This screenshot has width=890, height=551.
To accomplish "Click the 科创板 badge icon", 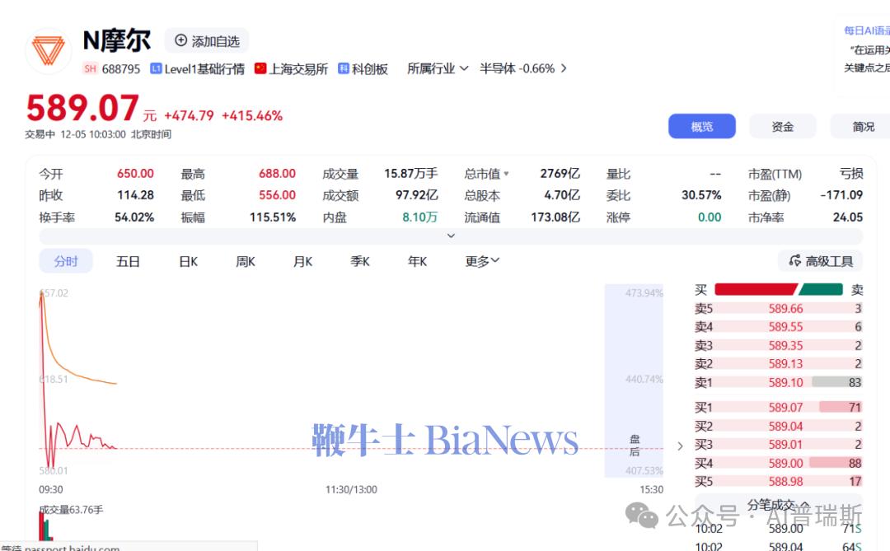I will pyautogui.click(x=344, y=69).
